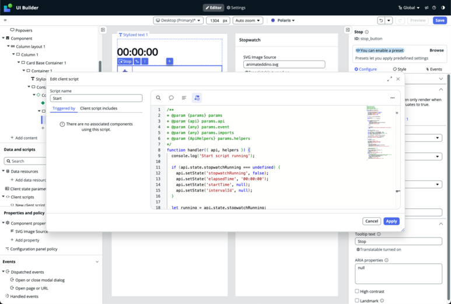Screen dimensions: 451x304
Task: Click Add content in the tree
Action: click(24, 138)
